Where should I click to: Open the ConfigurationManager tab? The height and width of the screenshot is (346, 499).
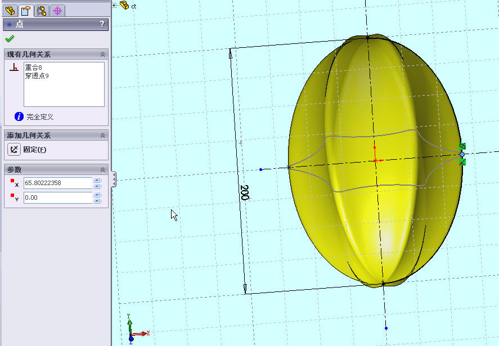42,11
